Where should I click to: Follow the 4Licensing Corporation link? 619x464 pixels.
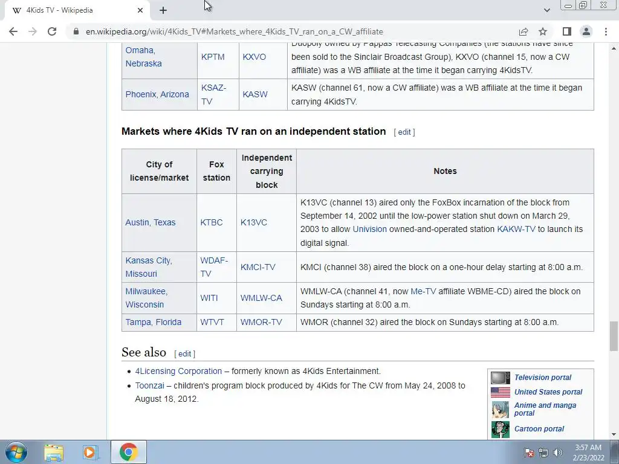pos(178,372)
